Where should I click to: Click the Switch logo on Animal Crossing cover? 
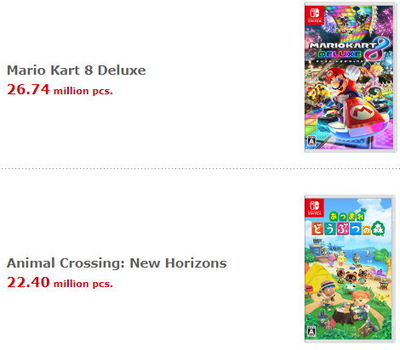coord(314,207)
